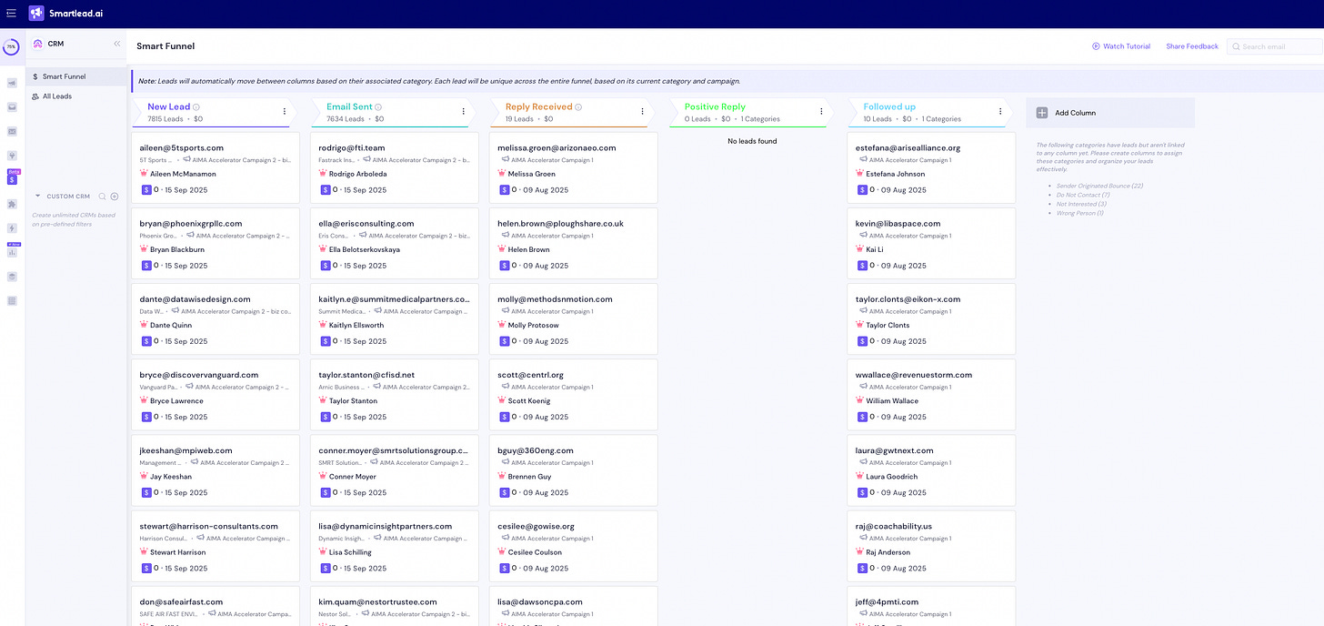
Task: Open New Lead column options menu
Action: click(285, 112)
